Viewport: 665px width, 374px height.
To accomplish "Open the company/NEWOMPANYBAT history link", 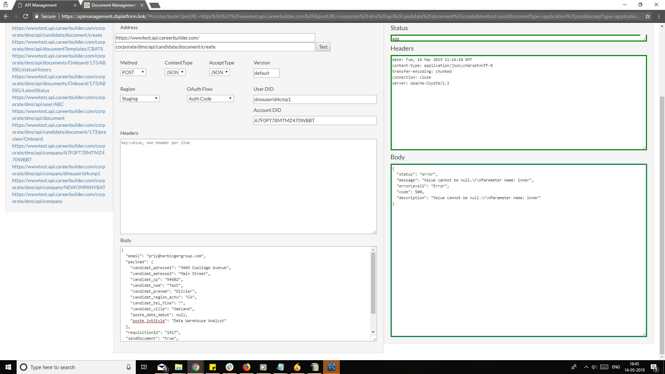I will coord(59,184).
